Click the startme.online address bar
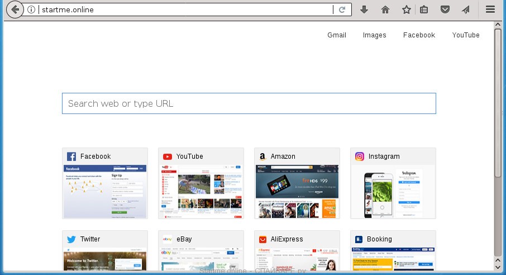506x275 pixels. click(x=185, y=10)
